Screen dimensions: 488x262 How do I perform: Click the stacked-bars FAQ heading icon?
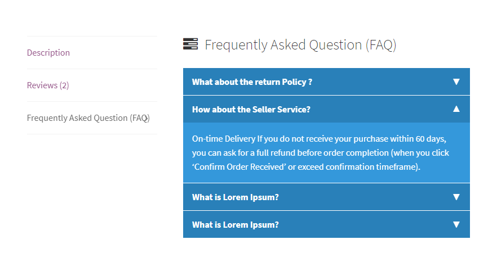190,44
